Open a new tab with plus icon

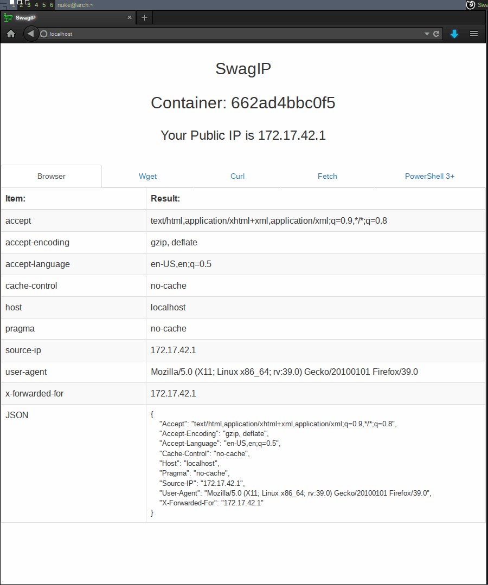[144, 17]
